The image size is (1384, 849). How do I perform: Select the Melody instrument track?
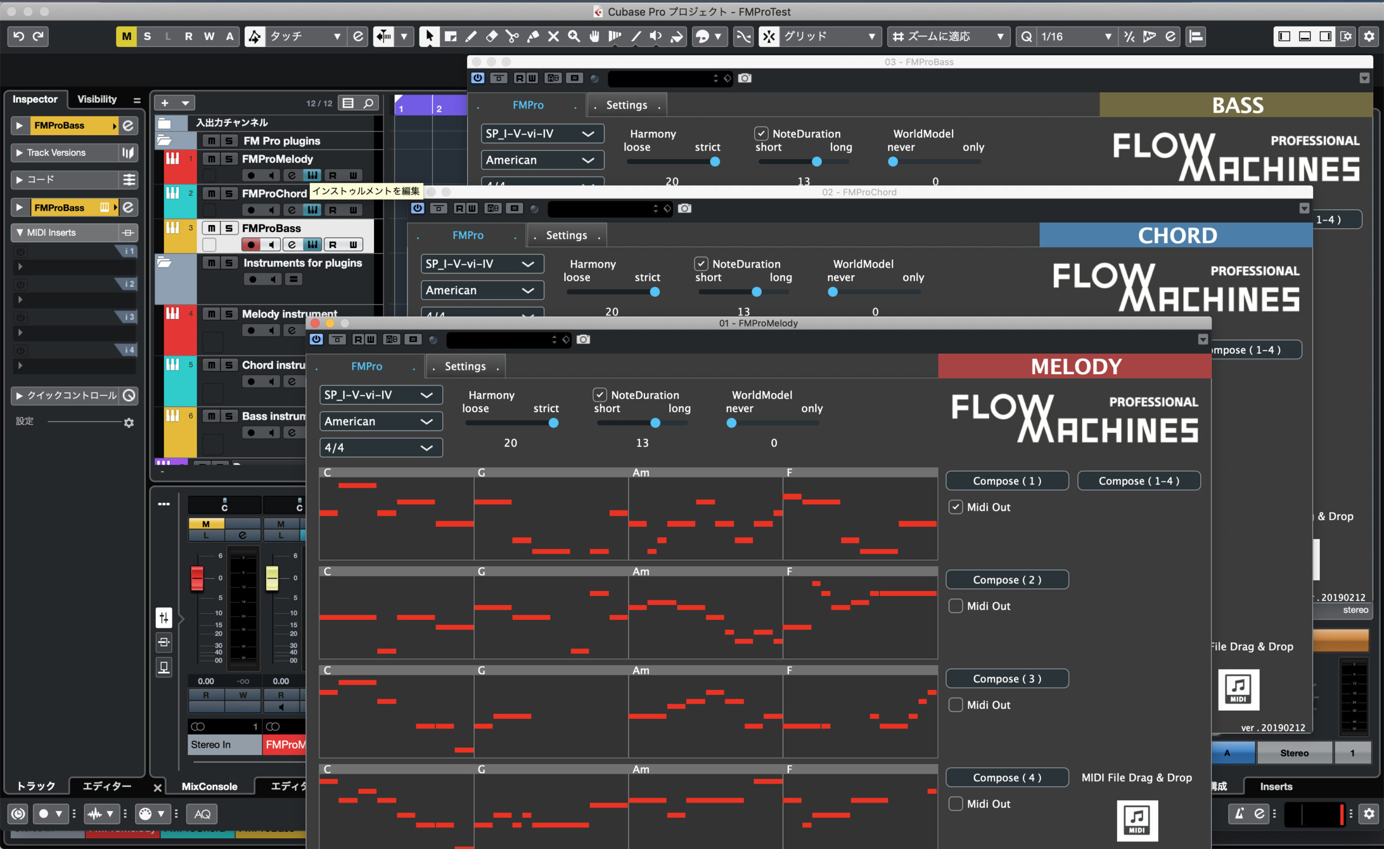point(289,314)
